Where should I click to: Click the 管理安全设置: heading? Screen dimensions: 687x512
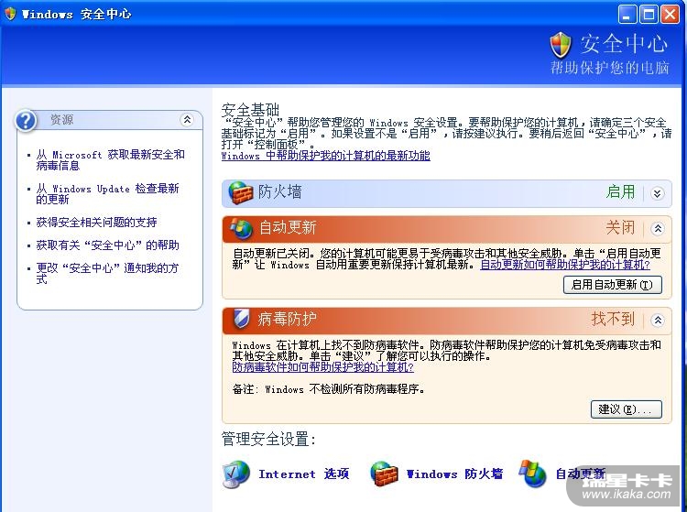[268, 439]
